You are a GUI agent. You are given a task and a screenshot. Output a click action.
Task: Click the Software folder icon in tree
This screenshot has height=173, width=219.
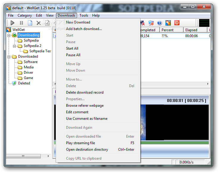coord(20,62)
